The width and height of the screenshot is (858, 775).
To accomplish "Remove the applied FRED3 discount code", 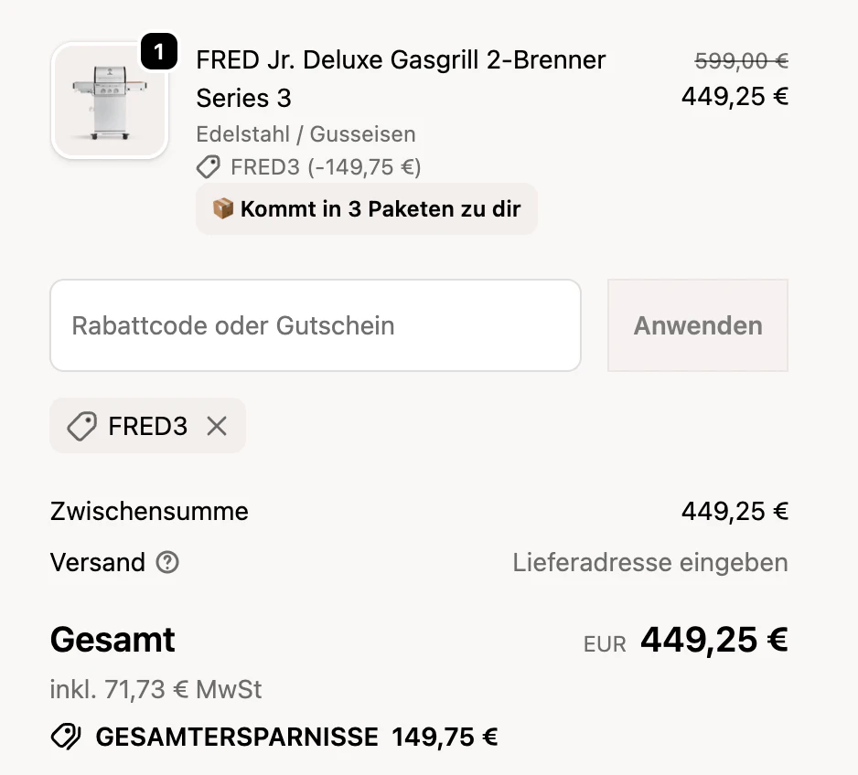I will tap(217, 426).
